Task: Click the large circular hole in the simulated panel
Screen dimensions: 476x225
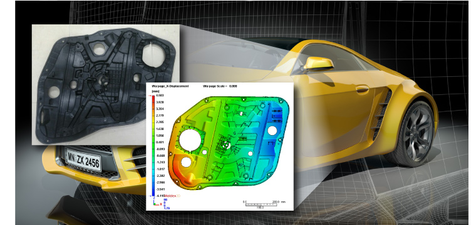Action: tap(191, 140)
